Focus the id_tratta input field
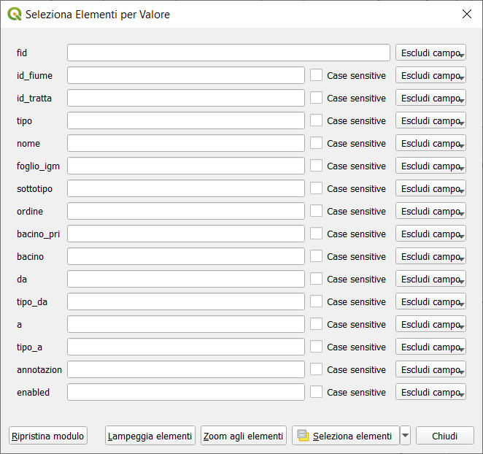 click(186, 98)
